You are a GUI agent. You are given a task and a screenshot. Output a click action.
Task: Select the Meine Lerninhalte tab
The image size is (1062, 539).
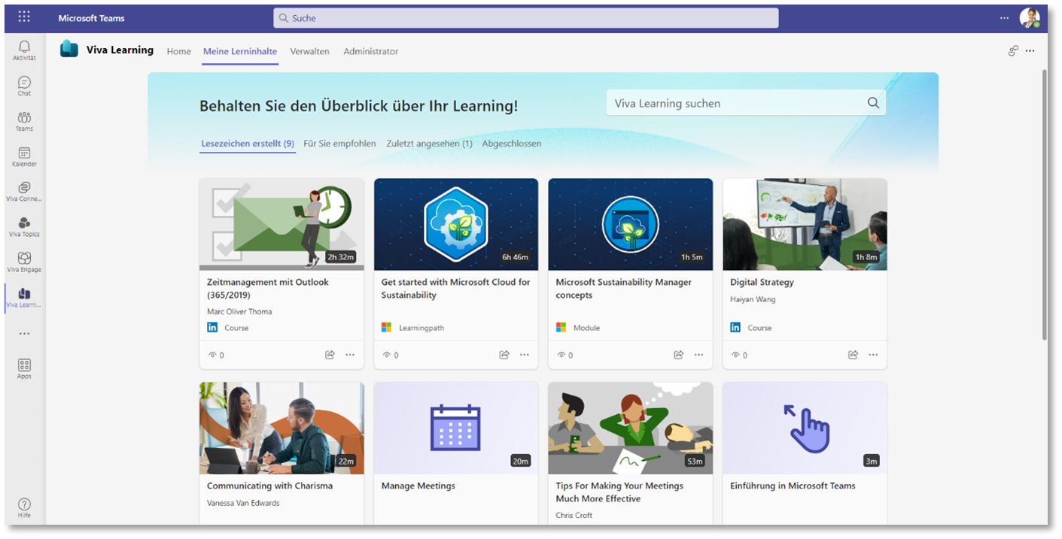[240, 51]
